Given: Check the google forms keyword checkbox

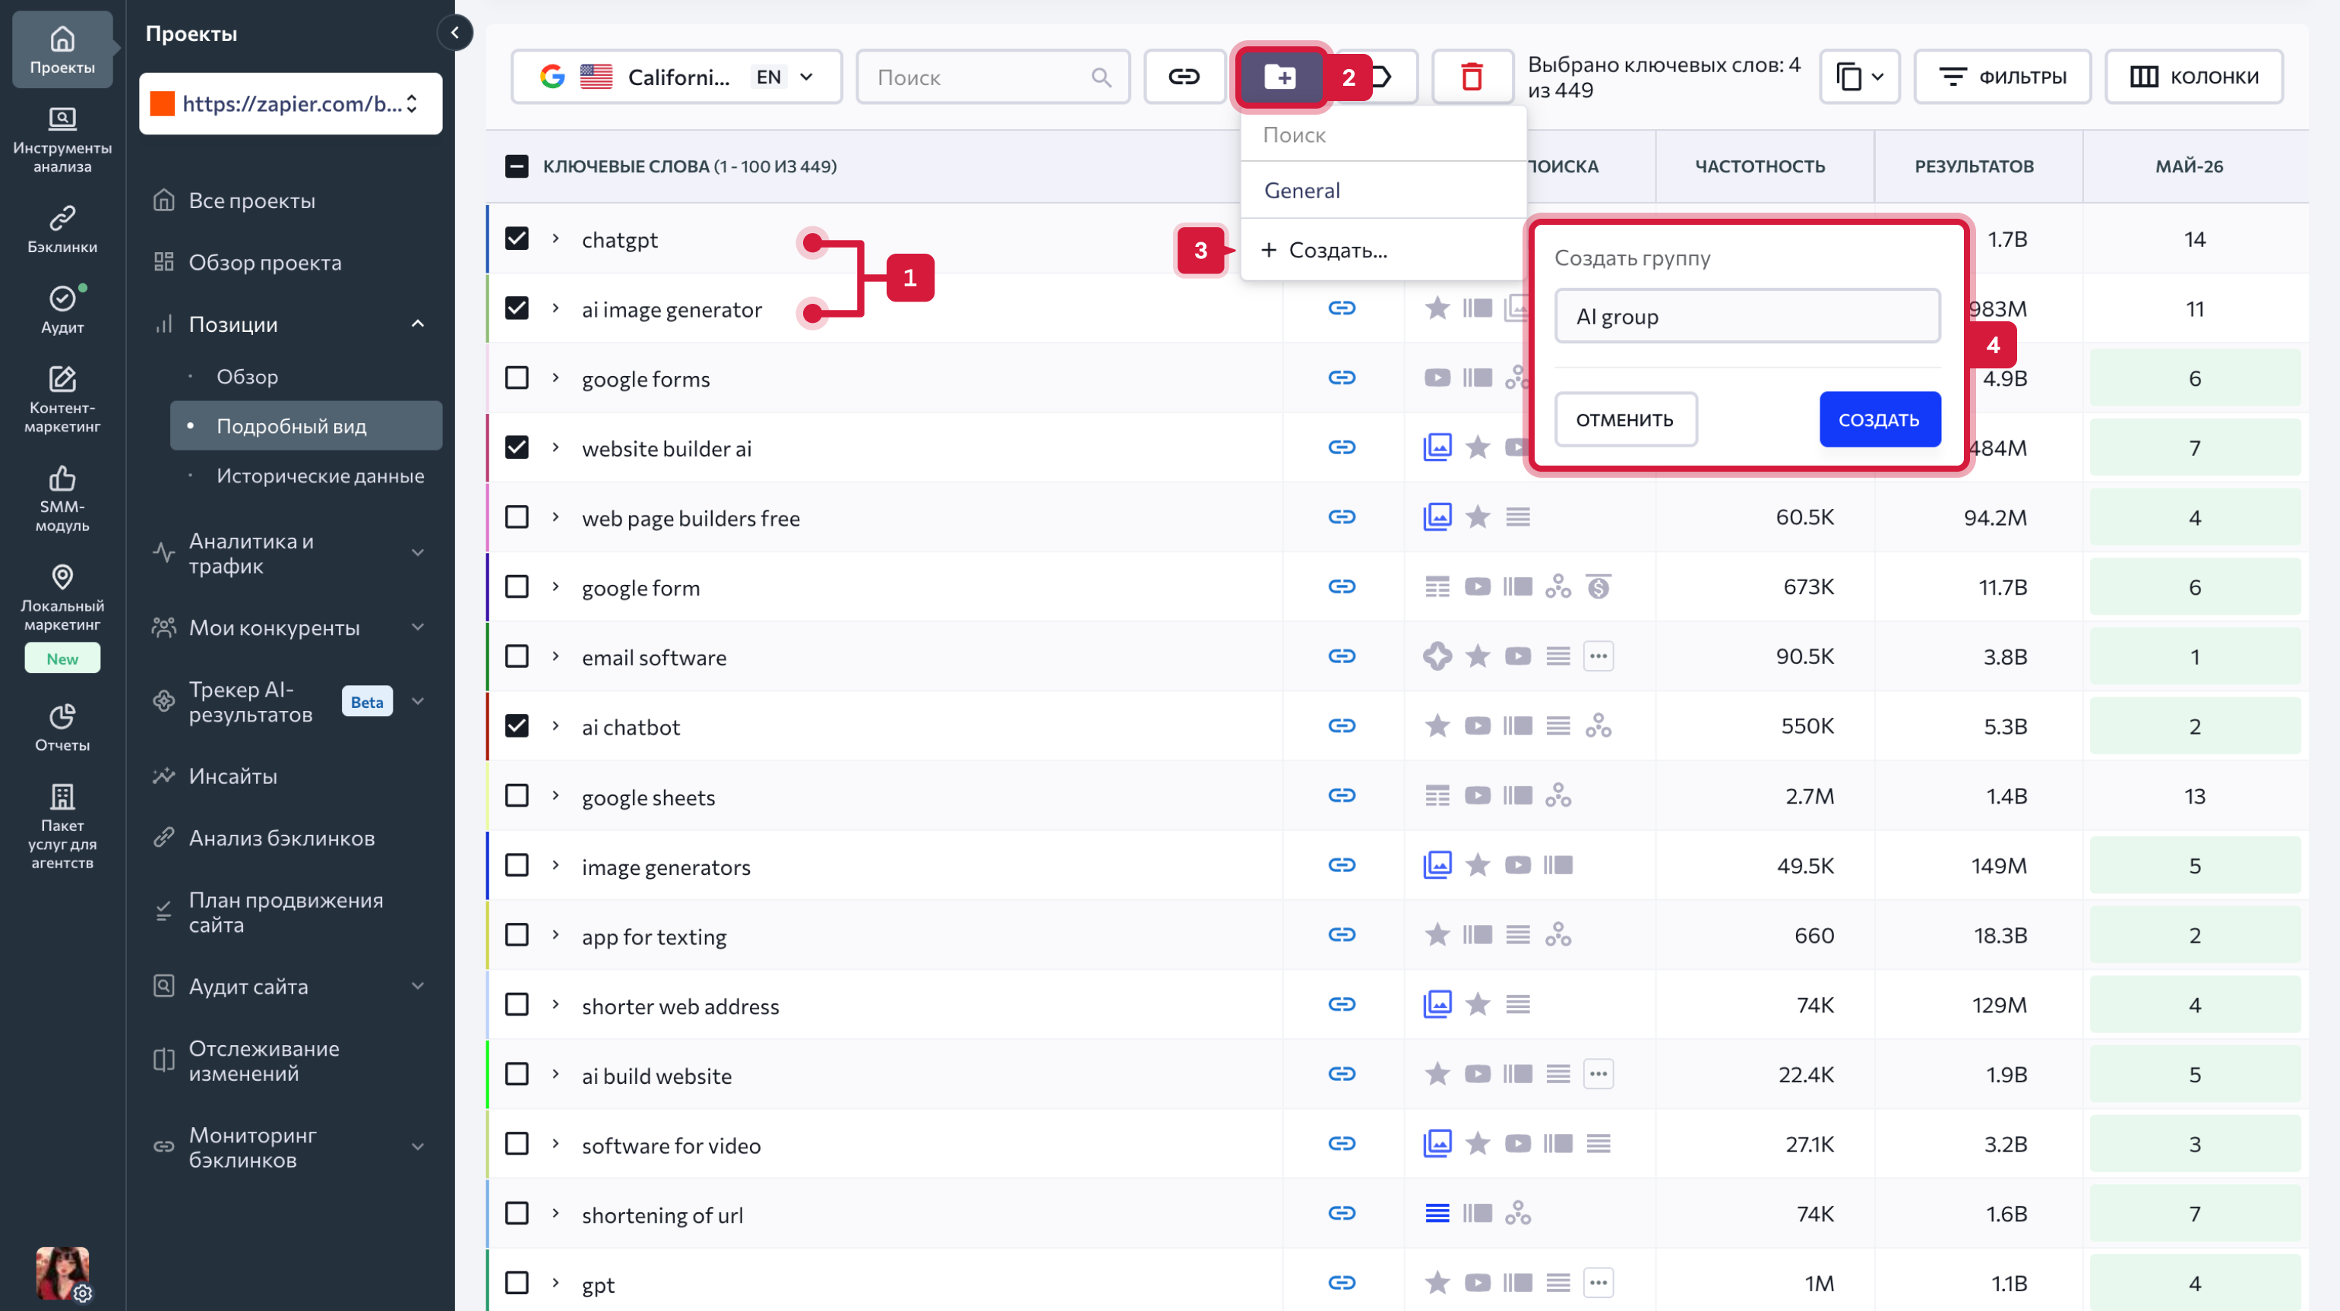Looking at the screenshot, I should click(x=517, y=378).
